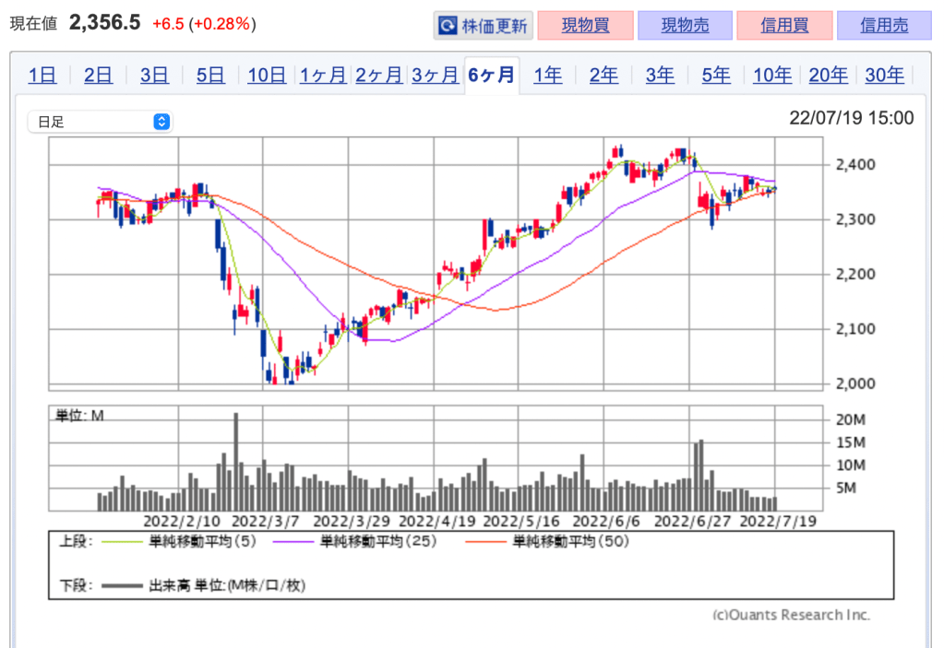View the 10年 chart range
Screen dimensions: 944x648
tap(772, 76)
